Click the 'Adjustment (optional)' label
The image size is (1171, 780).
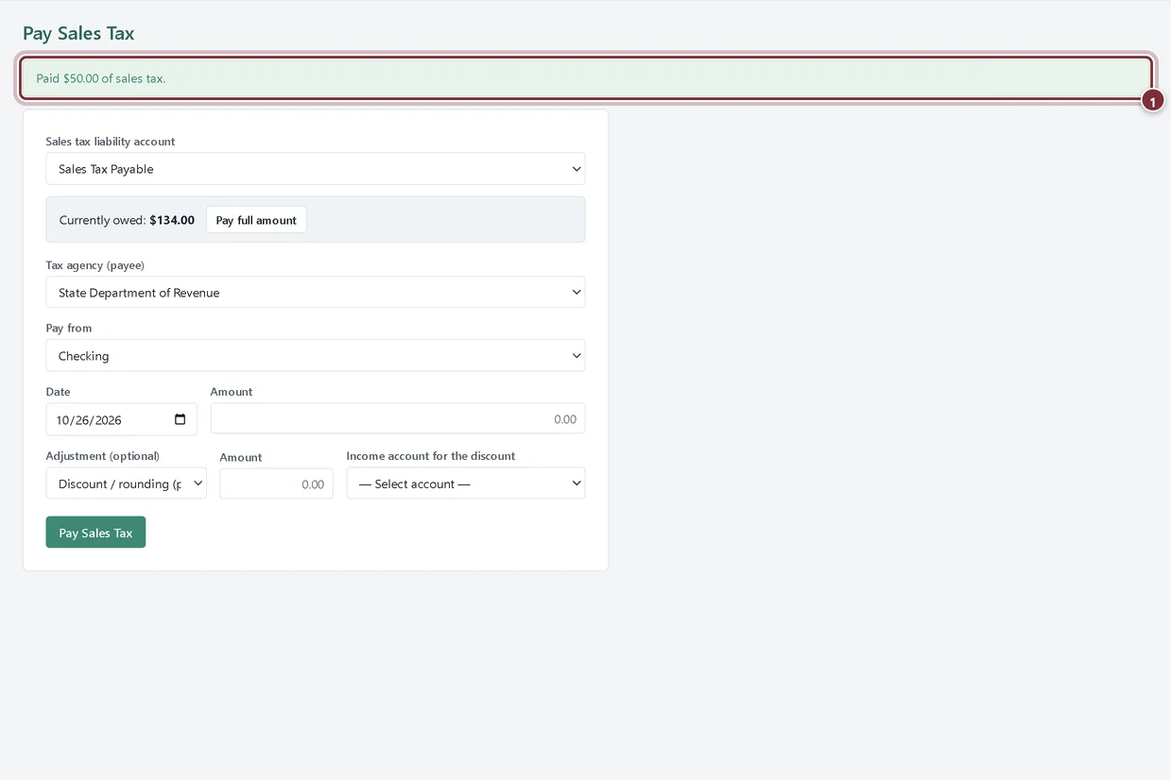point(103,456)
